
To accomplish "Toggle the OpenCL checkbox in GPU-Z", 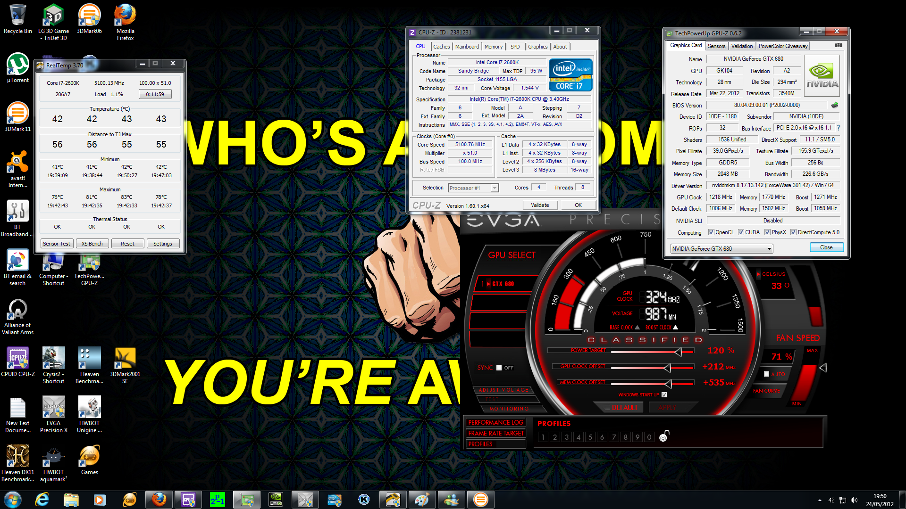I will point(711,232).
